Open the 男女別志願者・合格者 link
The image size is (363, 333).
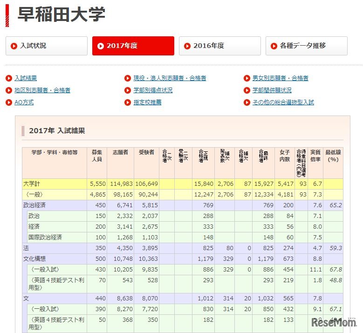(281, 78)
